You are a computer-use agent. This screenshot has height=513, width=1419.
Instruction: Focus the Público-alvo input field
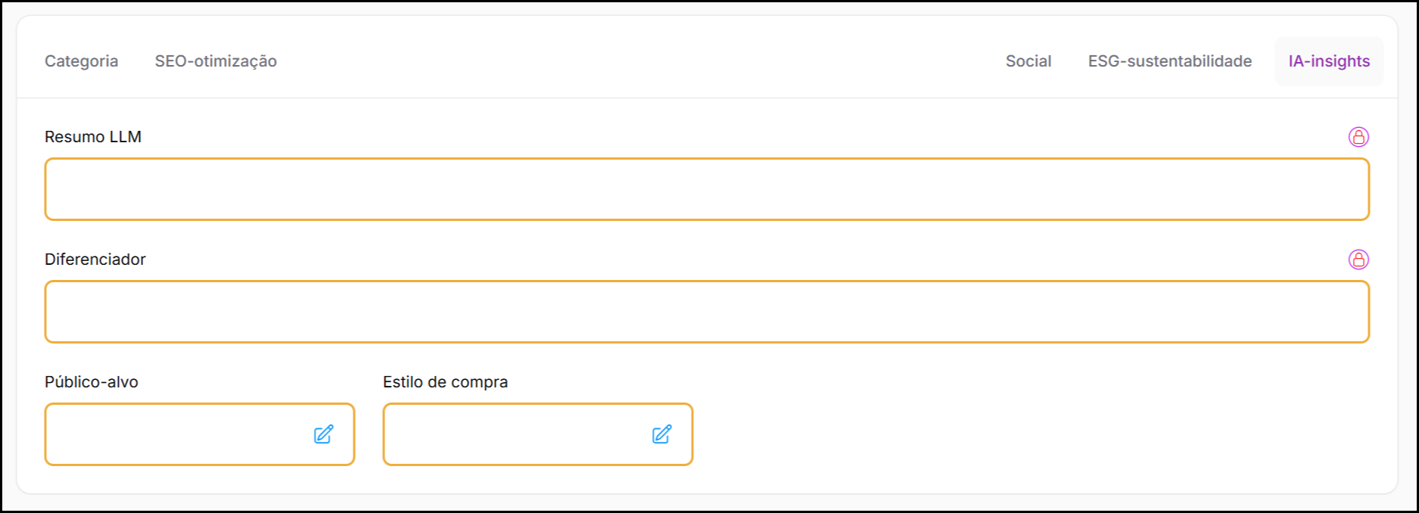(x=174, y=434)
